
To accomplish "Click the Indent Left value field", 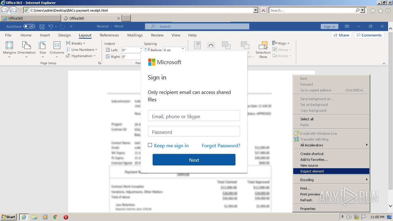I will (x=131, y=50).
